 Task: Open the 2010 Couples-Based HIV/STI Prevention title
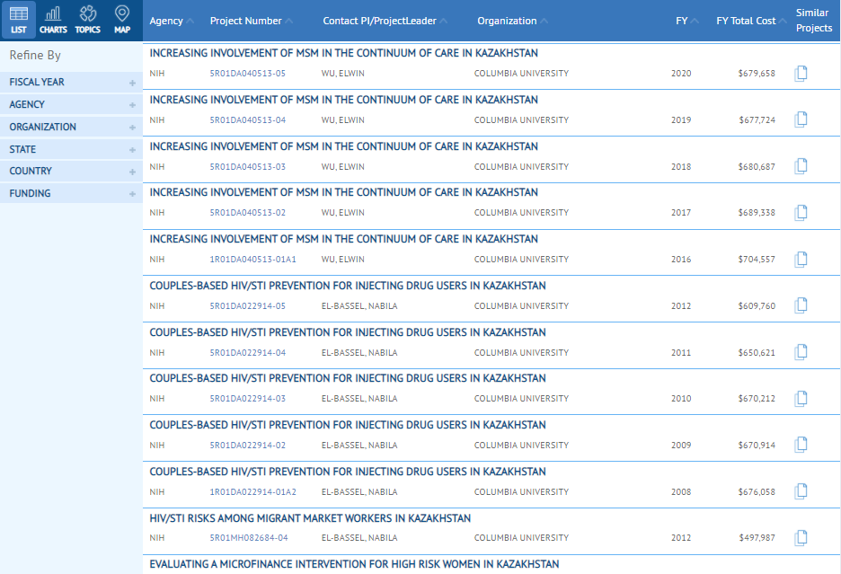[348, 379]
